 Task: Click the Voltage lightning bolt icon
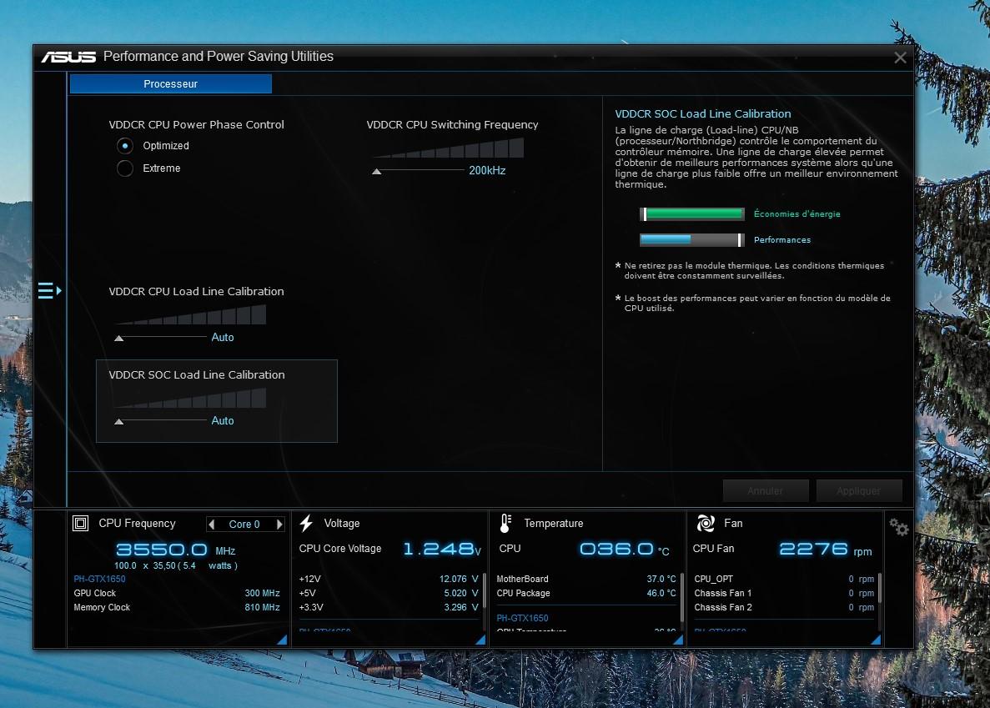[306, 524]
